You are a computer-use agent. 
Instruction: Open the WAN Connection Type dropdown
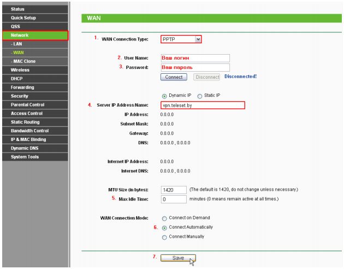(181, 39)
